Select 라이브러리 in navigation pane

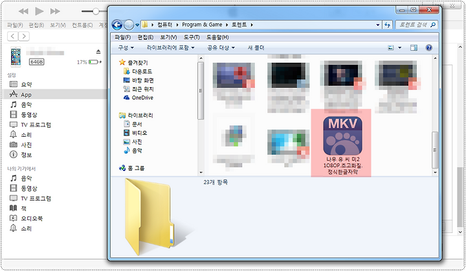coord(136,115)
